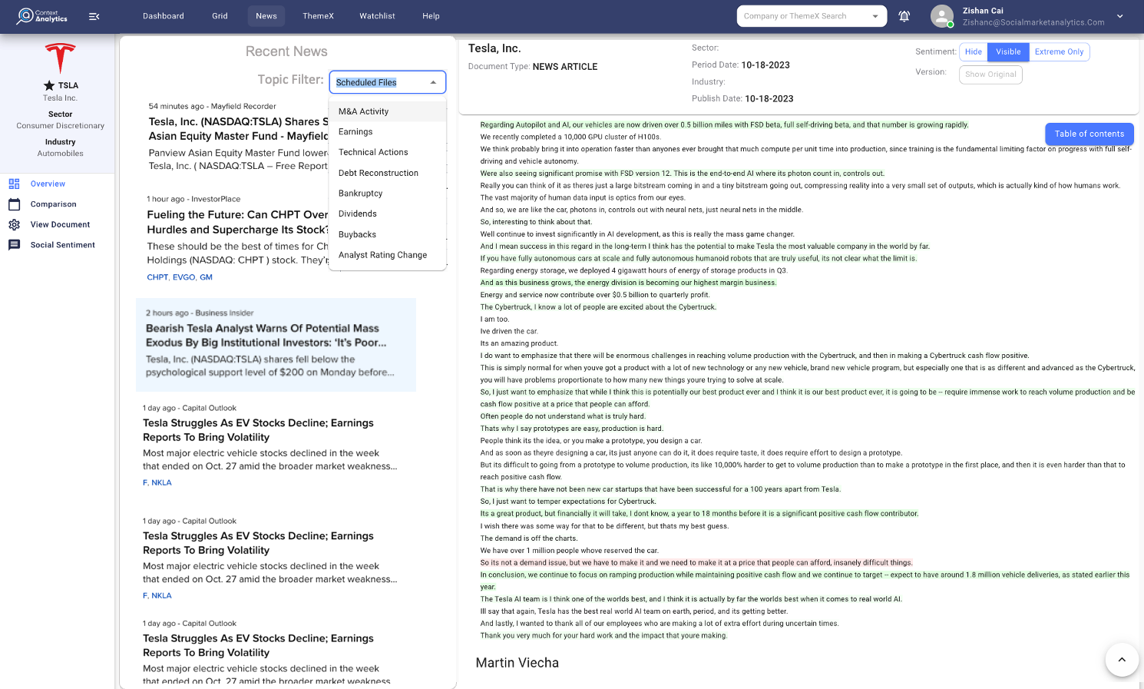Select Analyst Rating Change option

(x=388, y=255)
